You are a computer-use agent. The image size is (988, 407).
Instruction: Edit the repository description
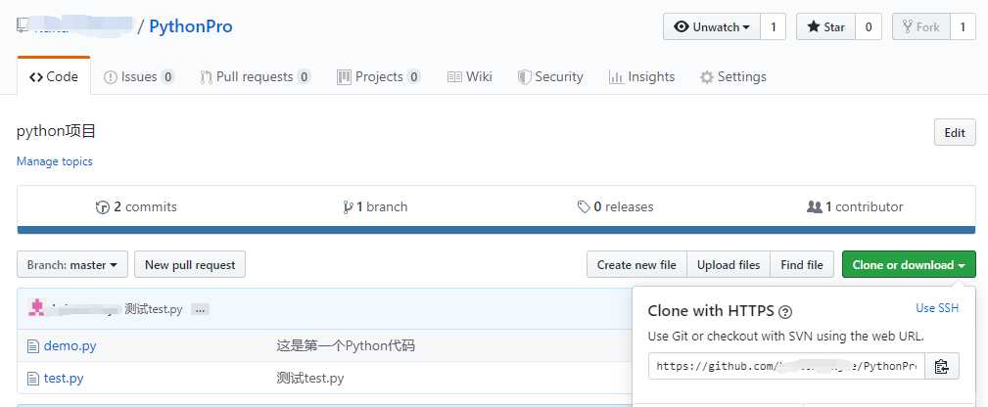(x=955, y=132)
